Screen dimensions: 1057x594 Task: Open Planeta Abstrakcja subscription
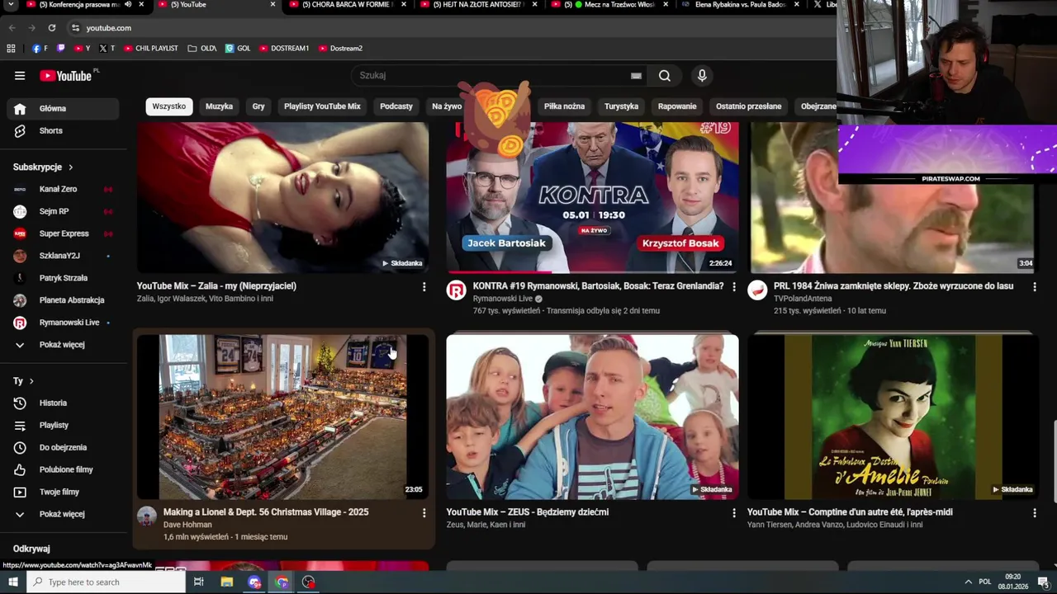pos(63,300)
